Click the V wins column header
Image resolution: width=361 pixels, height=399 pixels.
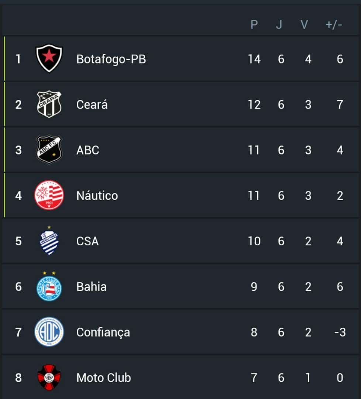tap(304, 25)
